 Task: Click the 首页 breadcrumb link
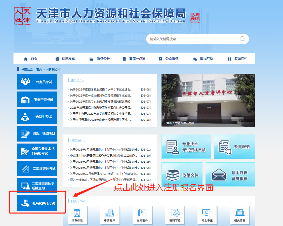coord(39,69)
